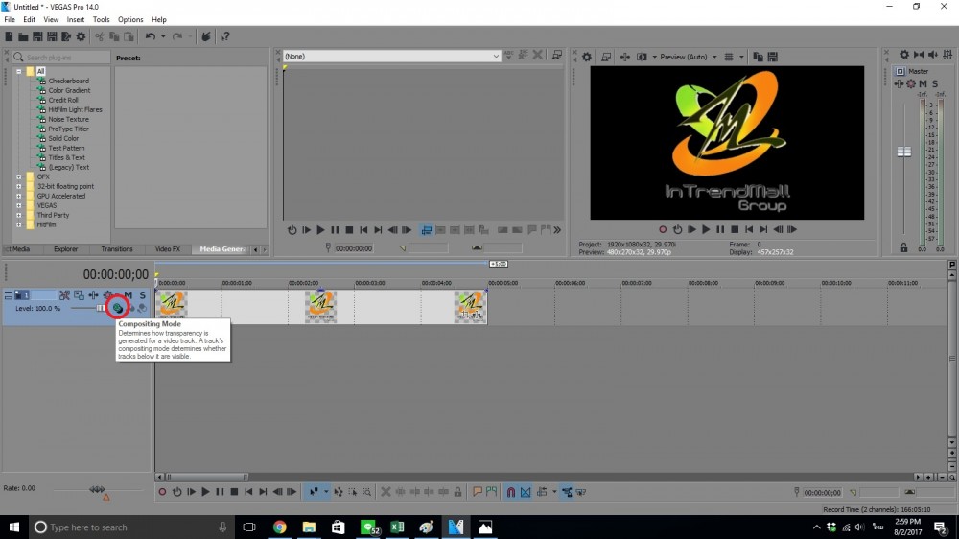The image size is (959, 539).
Task: Open the undo history dropdown arrow
Action: [163, 36]
